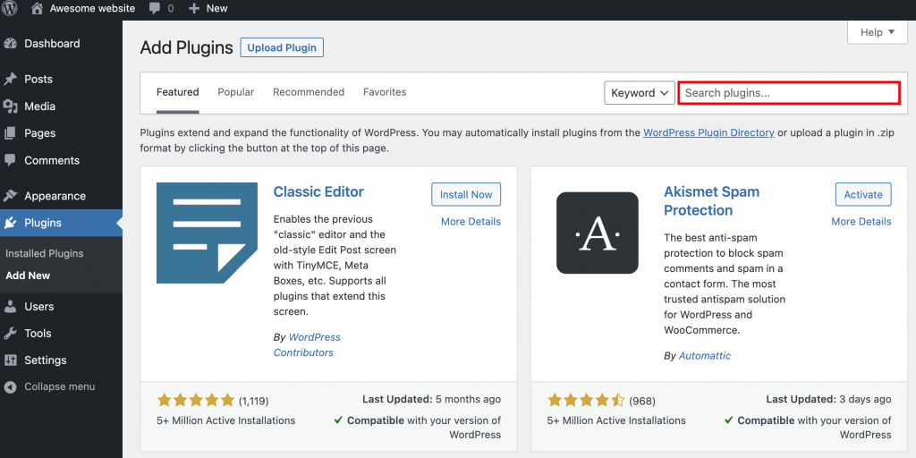Activate the Akismet Spam Protection plugin
This screenshot has height=458, width=916.
coord(863,194)
